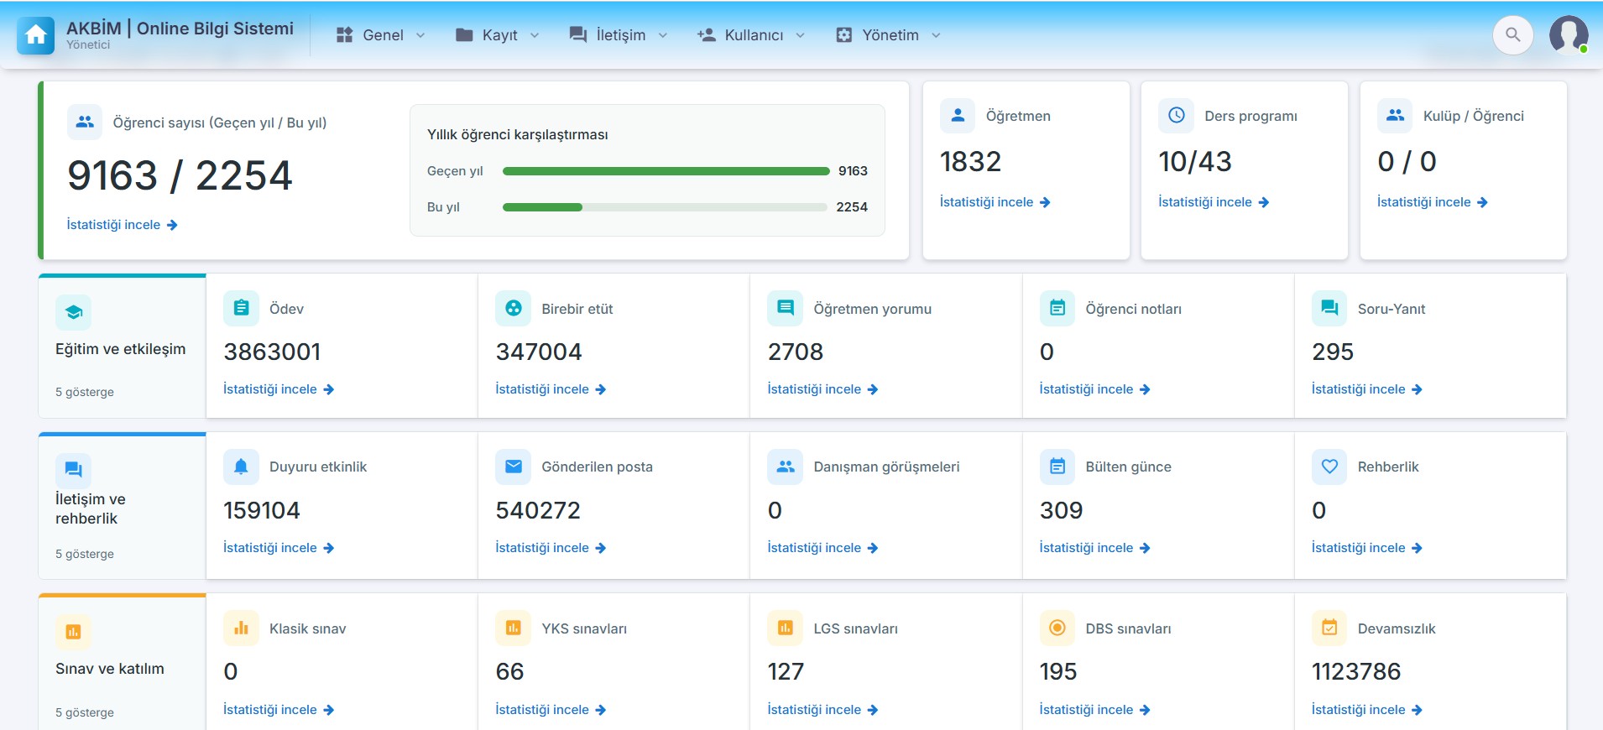Click the YKS sınavları chart icon
The height and width of the screenshot is (730, 1603).
[x=513, y=628]
